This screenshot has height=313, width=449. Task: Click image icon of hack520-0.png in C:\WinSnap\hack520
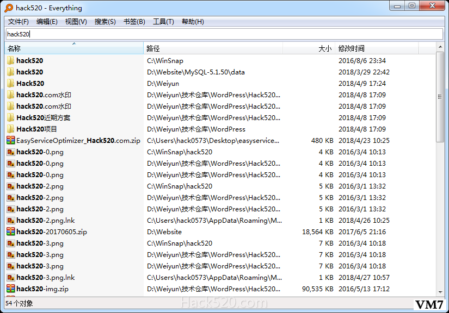click(11, 152)
